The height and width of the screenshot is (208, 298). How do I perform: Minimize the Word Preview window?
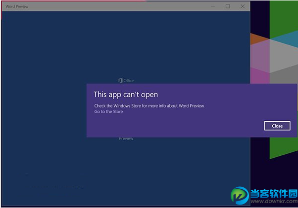pyautogui.click(x=213, y=6)
